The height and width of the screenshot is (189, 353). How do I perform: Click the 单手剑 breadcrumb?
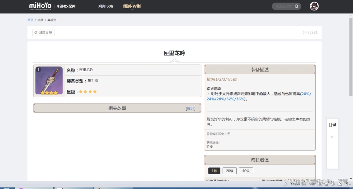[52, 20]
